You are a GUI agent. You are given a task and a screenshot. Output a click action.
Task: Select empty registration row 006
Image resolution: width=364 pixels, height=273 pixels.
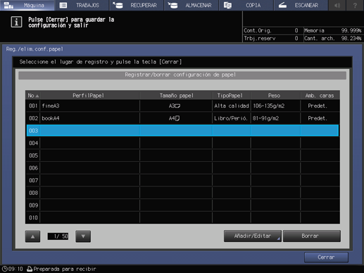[182, 168]
